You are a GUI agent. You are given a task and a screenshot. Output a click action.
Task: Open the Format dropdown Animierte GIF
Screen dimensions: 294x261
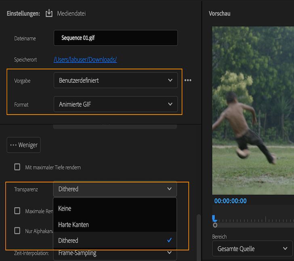tap(115, 104)
